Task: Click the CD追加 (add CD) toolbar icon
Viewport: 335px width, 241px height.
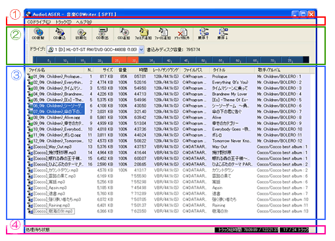Action: 124,34
